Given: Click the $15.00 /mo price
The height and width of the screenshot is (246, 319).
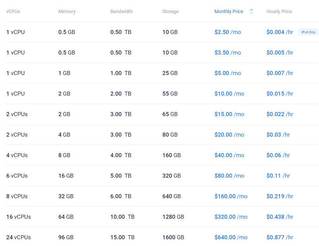Looking at the screenshot, I should [229, 114].
